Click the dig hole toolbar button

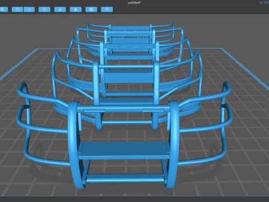pos(91,10)
